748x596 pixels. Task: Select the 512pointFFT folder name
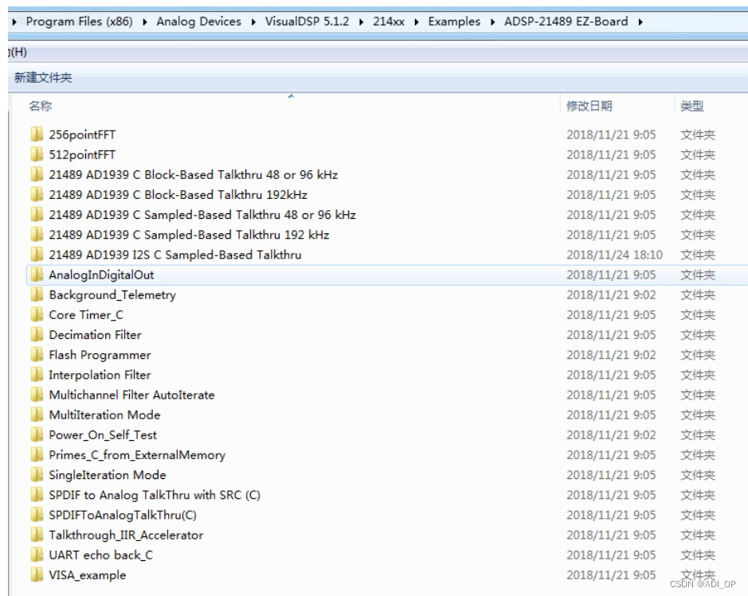click(x=82, y=155)
